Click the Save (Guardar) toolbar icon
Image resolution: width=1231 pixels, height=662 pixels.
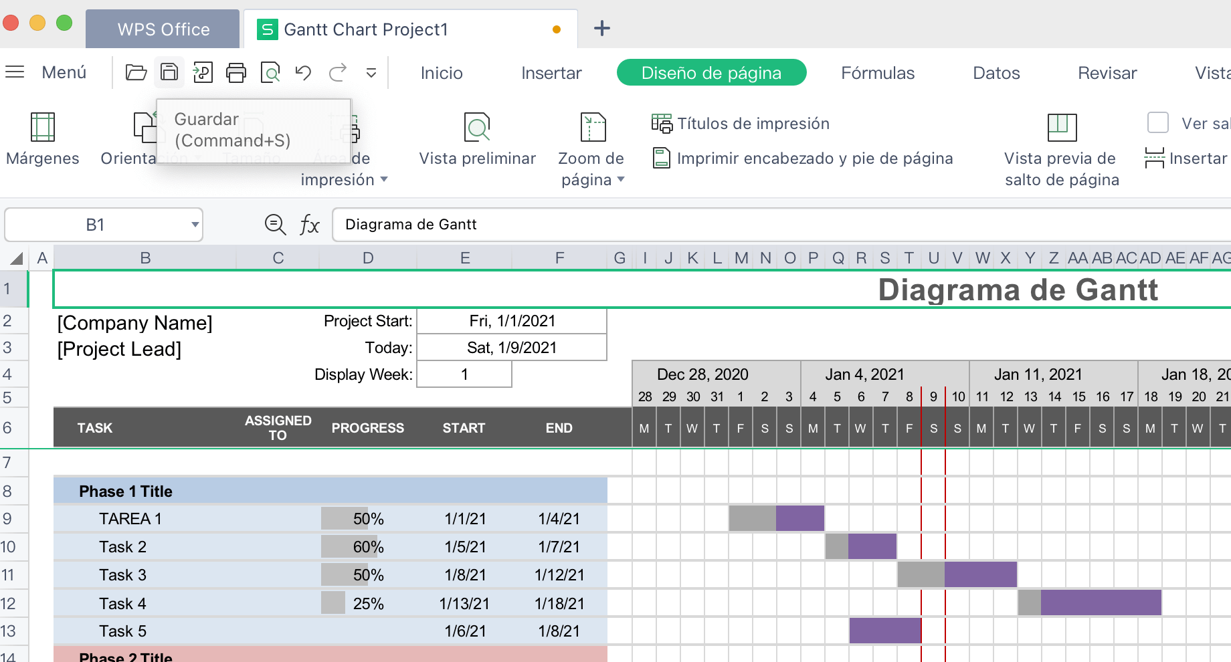click(x=169, y=72)
